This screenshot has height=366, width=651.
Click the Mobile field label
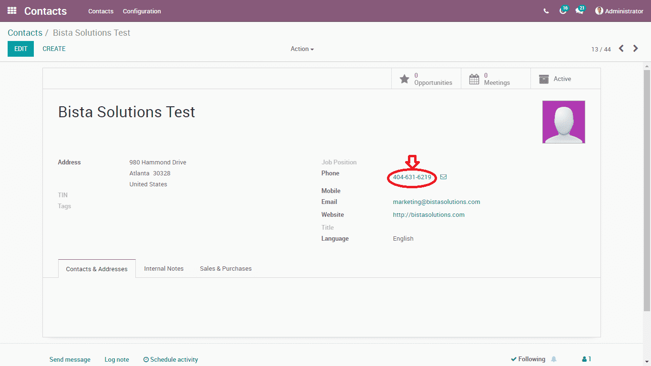(331, 191)
